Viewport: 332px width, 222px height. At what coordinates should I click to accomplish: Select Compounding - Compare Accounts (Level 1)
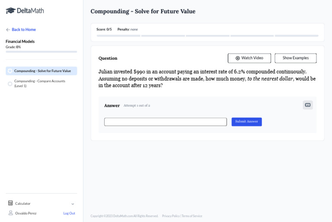point(40,83)
